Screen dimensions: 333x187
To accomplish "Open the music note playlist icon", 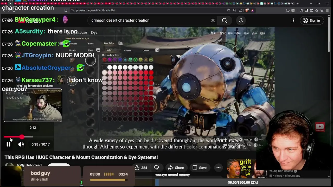I will coord(301,10).
